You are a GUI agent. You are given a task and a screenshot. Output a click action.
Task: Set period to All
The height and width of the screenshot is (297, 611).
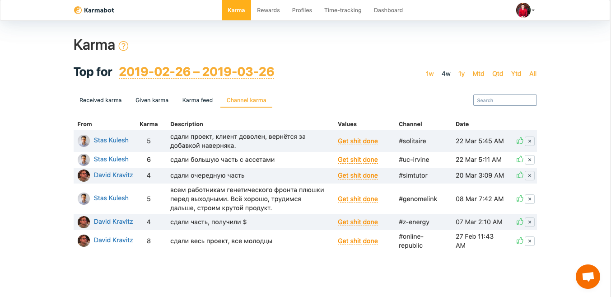click(533, 74)
